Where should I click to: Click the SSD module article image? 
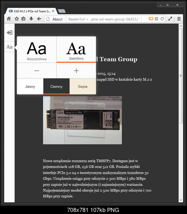point(82,120)
